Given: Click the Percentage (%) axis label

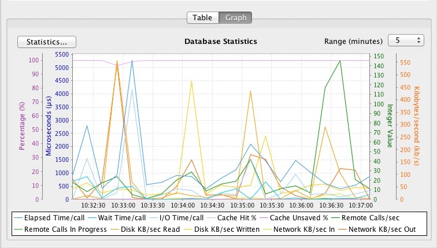Looking at the screenshot, I should tap(22, 126).
